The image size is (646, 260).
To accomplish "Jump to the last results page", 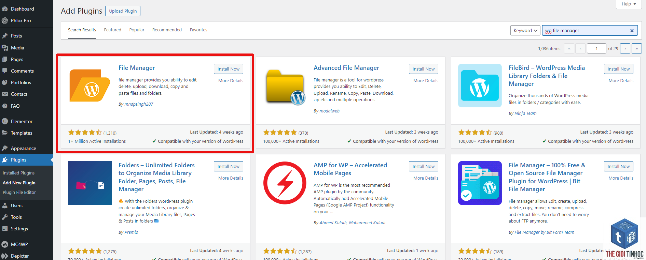I will pos(637,48).
